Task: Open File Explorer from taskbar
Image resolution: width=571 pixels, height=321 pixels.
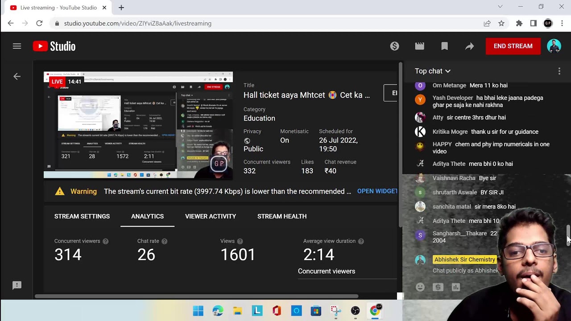Action: pos(237,311)
